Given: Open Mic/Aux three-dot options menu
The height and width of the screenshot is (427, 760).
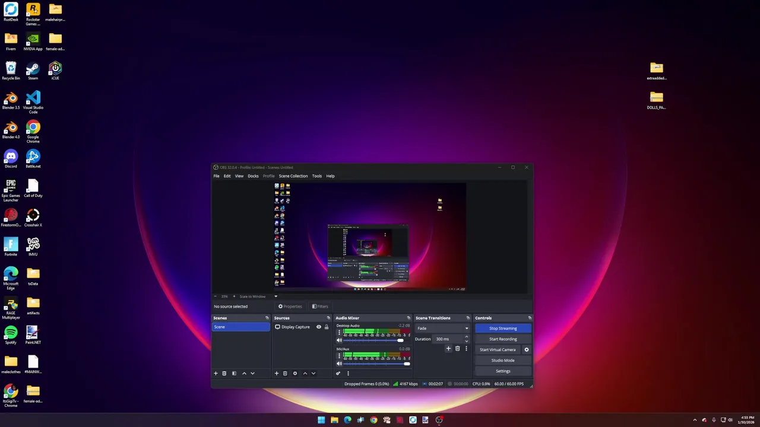Looking at the screenshot, I should click(x=339, y=356).
